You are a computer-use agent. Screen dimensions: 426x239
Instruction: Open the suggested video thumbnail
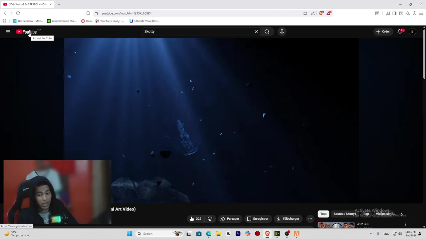click(336, 225)
